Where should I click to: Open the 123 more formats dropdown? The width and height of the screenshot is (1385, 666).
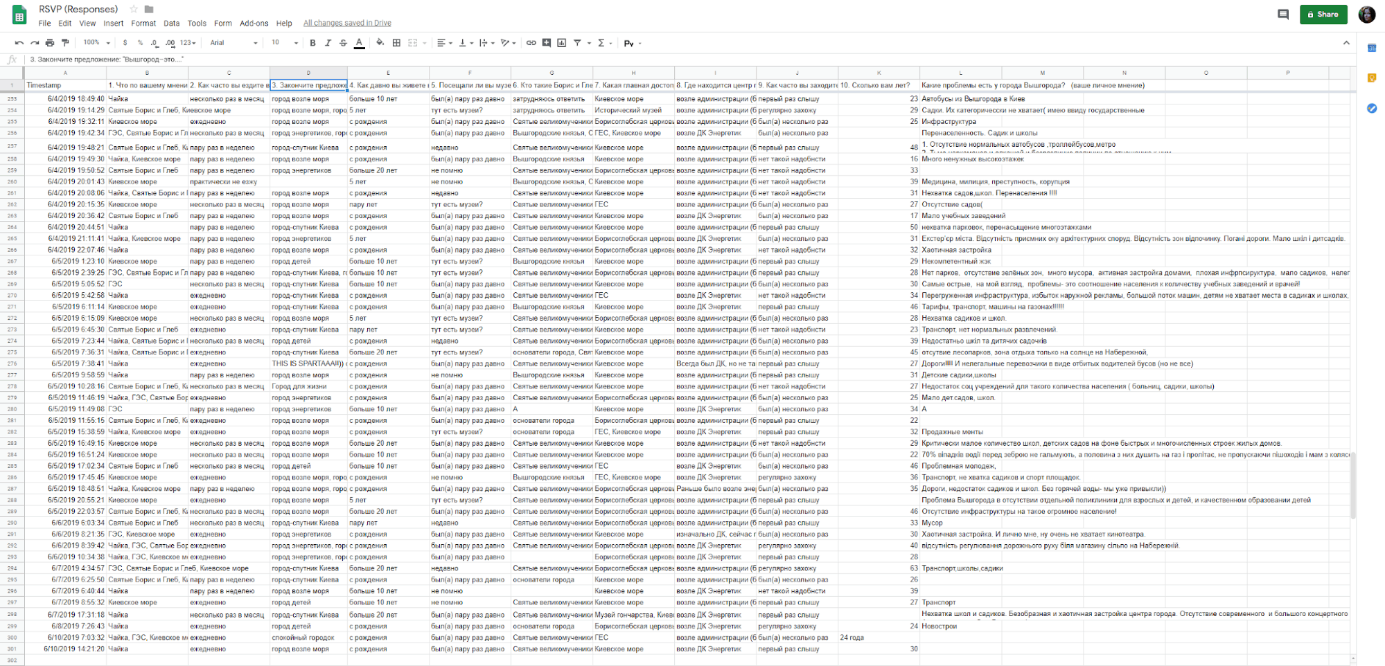click(188, 43)
